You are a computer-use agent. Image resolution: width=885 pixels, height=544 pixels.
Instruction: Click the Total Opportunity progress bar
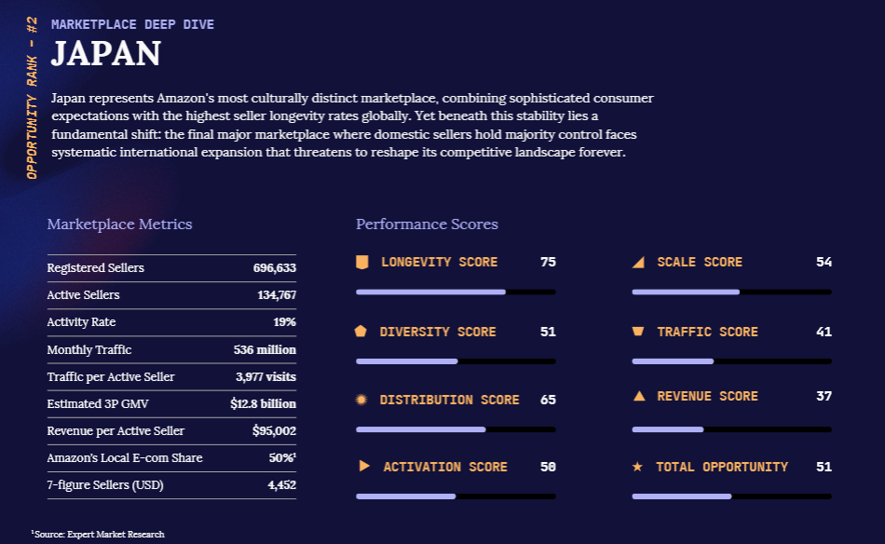(x=731, y=496)
